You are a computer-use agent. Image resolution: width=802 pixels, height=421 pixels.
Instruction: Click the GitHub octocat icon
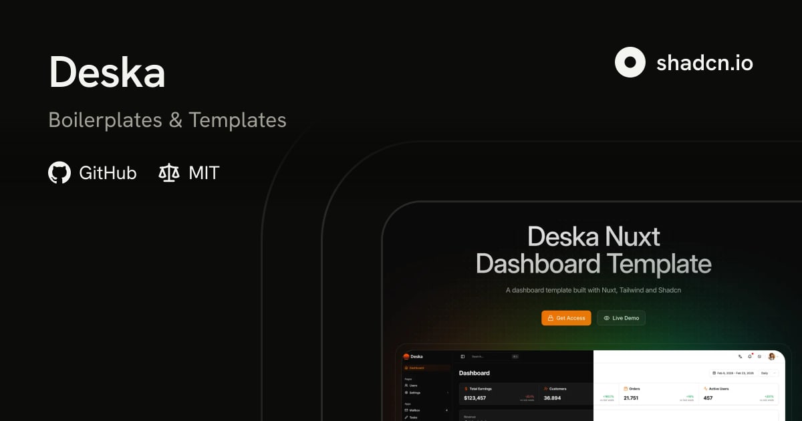59,173
